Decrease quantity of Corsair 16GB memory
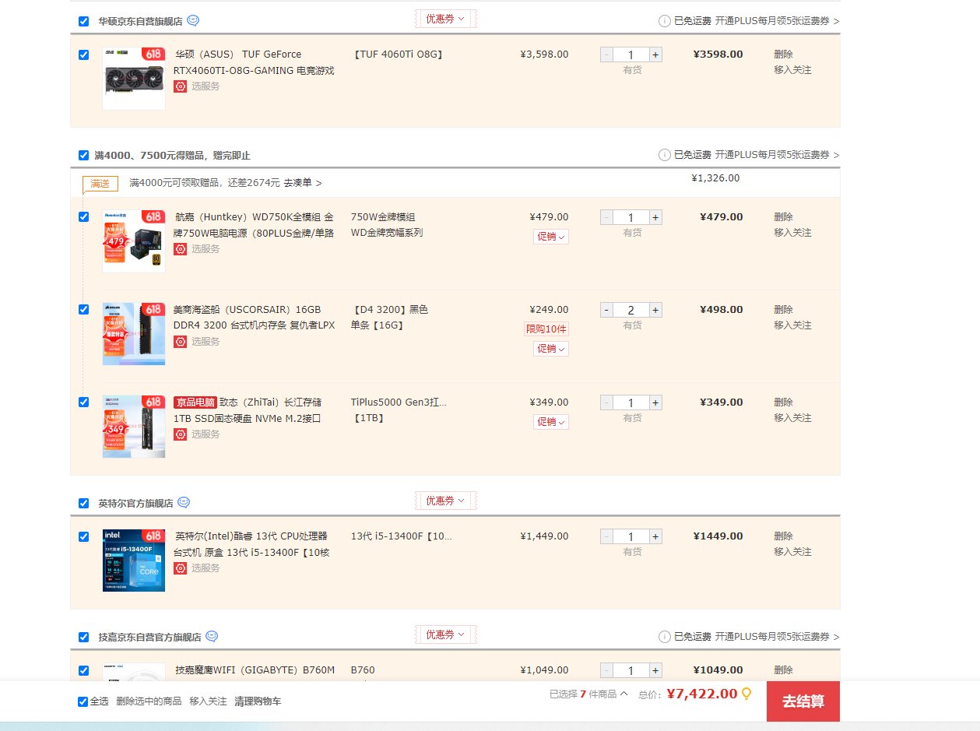The height and width of the screenshot is (731, 980). point(607,310)
